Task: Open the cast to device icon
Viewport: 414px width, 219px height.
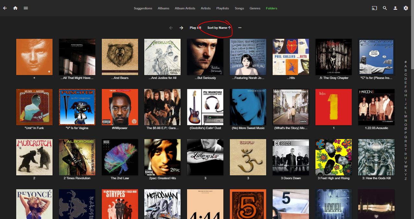Action: click(374, 8)
